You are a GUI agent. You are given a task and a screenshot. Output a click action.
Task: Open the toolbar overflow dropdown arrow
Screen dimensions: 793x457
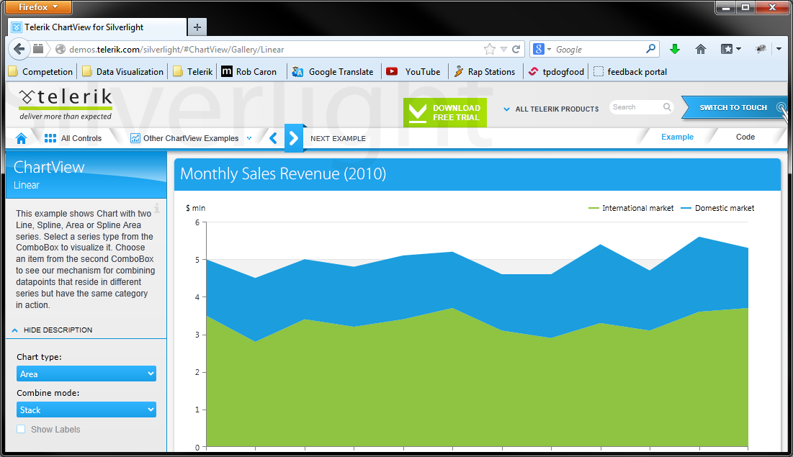(779, 49)
